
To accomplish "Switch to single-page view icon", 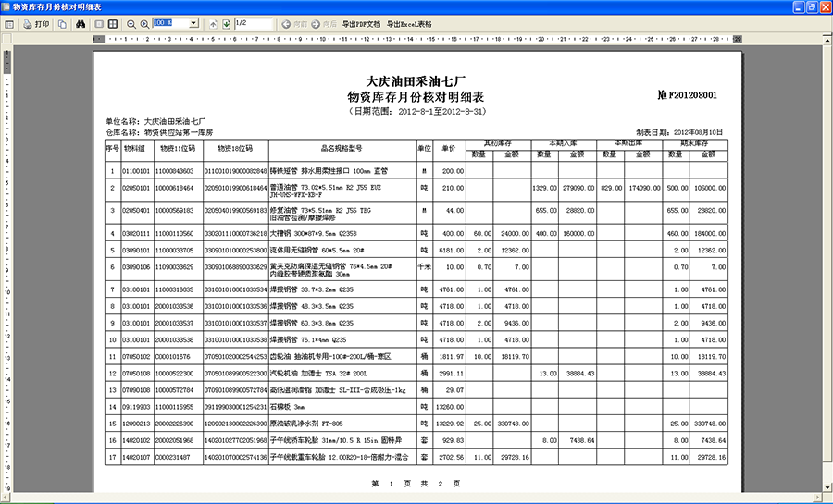I will tap(99, 24).
